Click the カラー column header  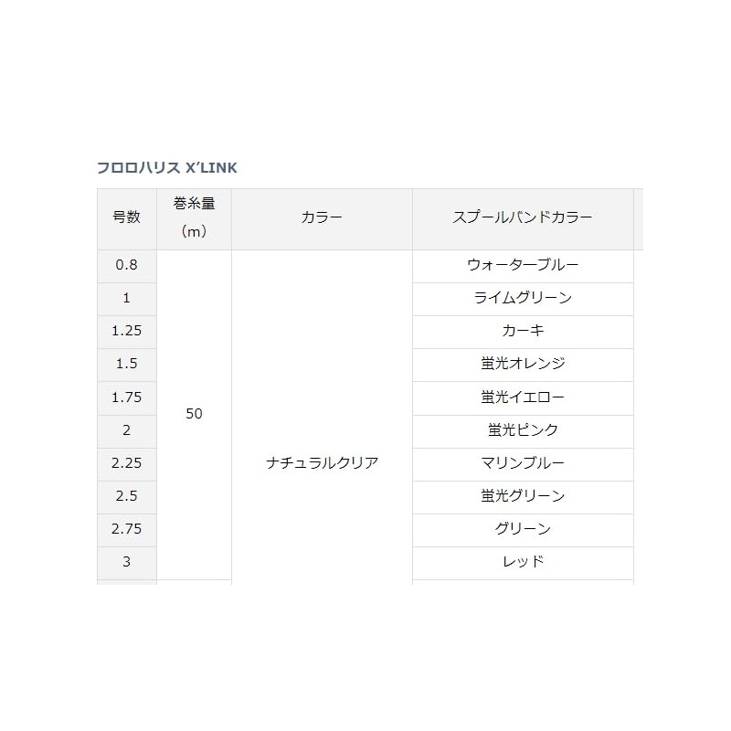click(x=322, y=219)
